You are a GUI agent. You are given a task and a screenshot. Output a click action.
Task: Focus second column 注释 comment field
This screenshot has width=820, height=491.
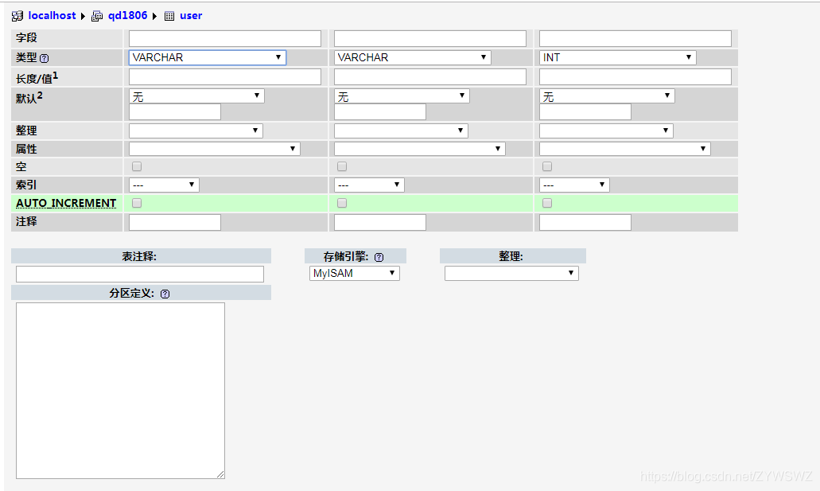[380, 223]
